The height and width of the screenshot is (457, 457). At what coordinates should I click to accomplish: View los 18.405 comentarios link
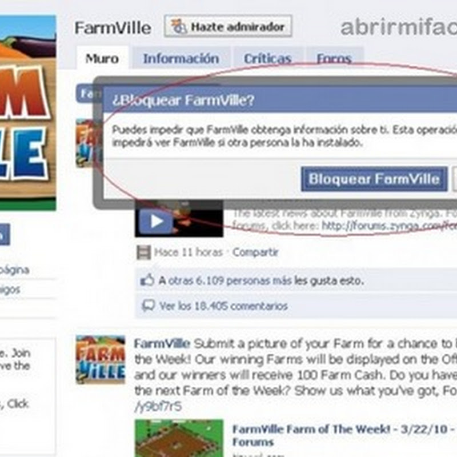tap(223, 306)
